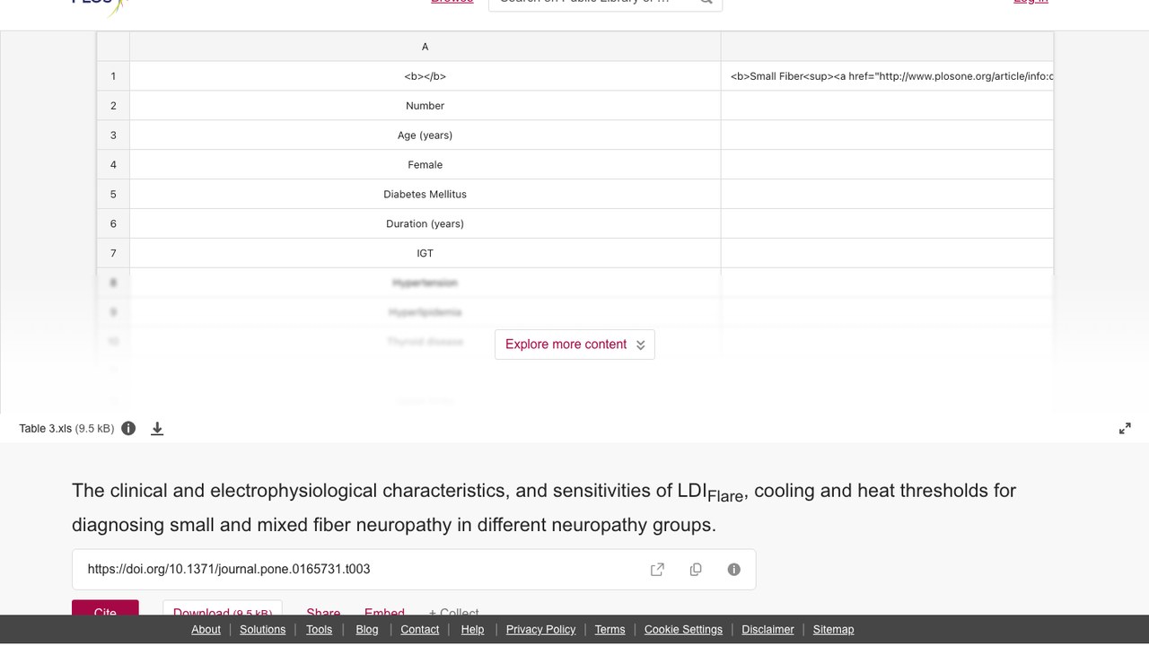
Task: Click the Help footer link
Action: 473,630
